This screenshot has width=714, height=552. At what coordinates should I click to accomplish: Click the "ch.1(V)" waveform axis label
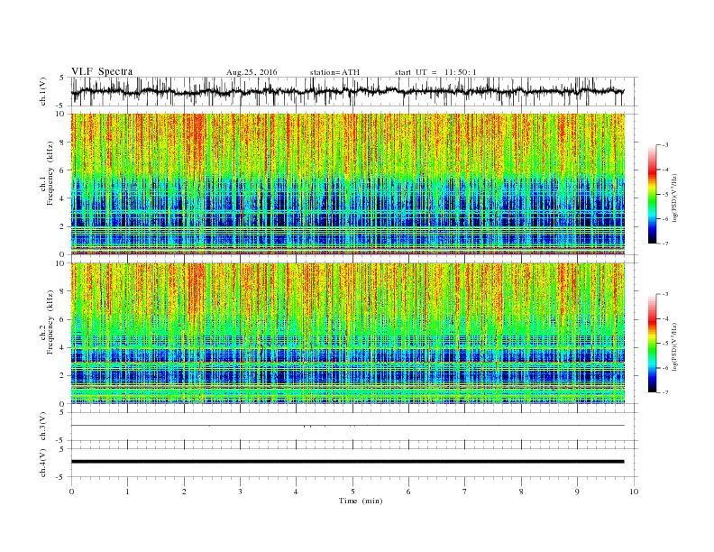pos(43,91)
